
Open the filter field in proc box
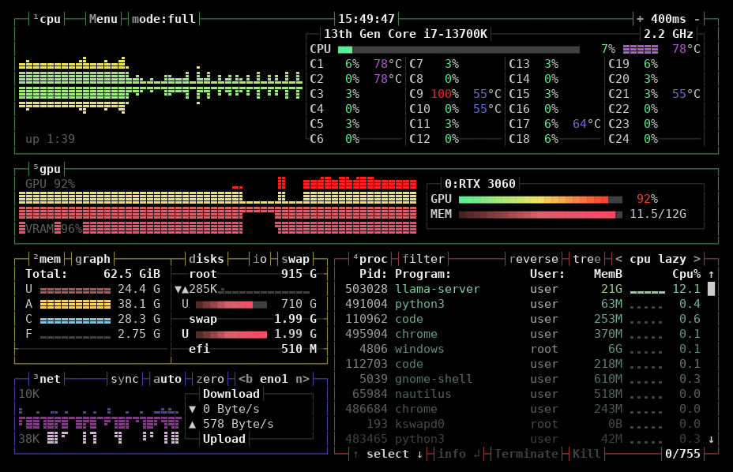pyautogui.click(x=423, y=260)
